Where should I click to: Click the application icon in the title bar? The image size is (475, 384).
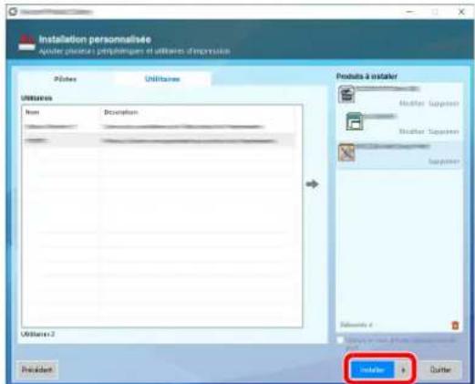[13, 12]
